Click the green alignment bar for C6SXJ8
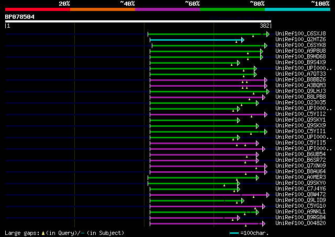 (207, 34)
